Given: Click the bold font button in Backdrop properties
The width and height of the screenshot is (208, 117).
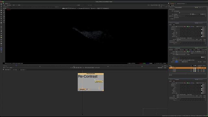Looking at the screenshot, I should point(191,14).
